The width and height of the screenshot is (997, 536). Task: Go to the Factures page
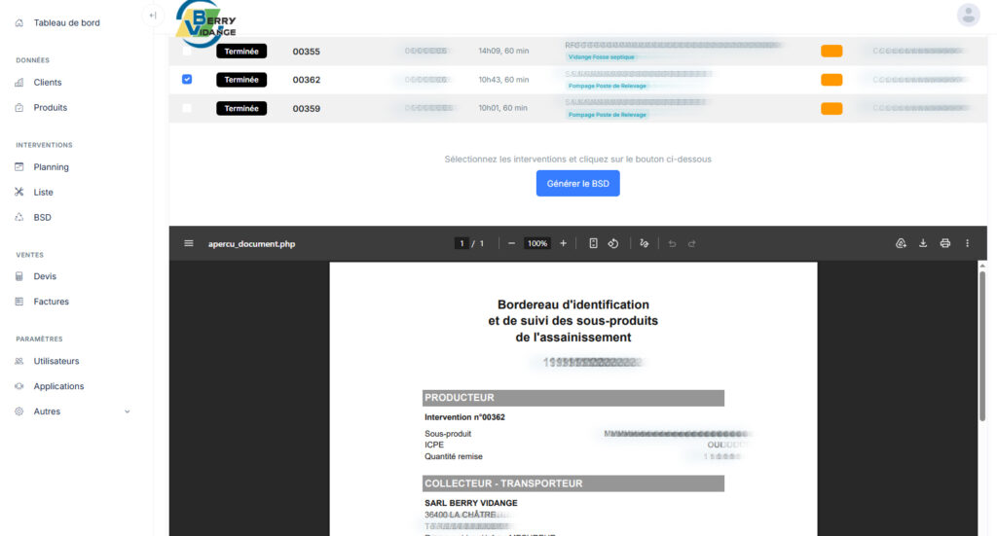[x=51, y=302]
